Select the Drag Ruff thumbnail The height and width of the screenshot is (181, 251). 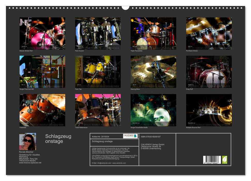[209, 72]
